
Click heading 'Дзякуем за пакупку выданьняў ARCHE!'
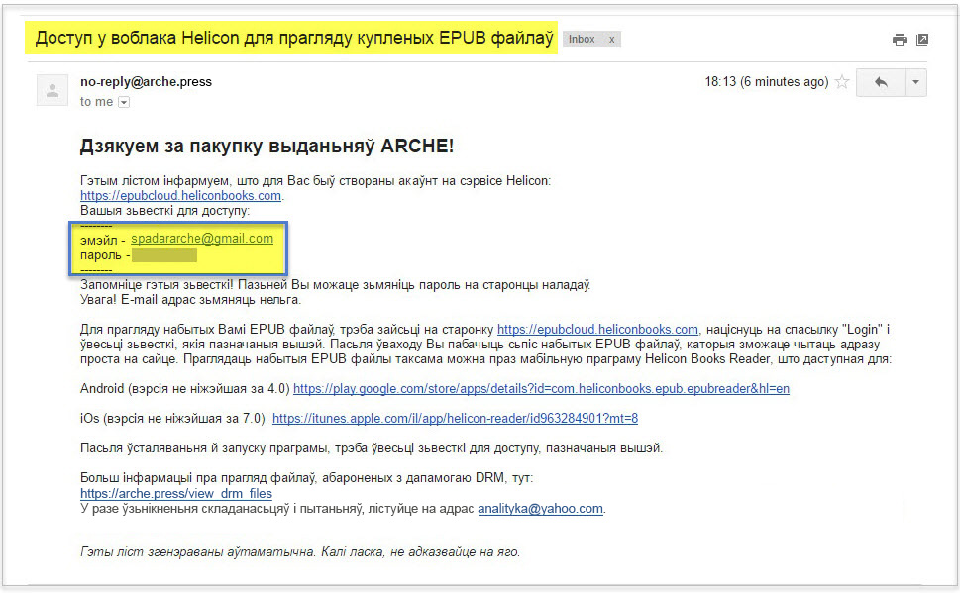[267, 147]
